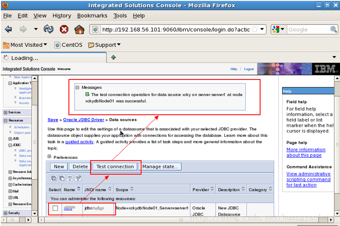The width and height of the screenshot is (340, 226).
Task: Open the data source name link in table
Action: 69,208
